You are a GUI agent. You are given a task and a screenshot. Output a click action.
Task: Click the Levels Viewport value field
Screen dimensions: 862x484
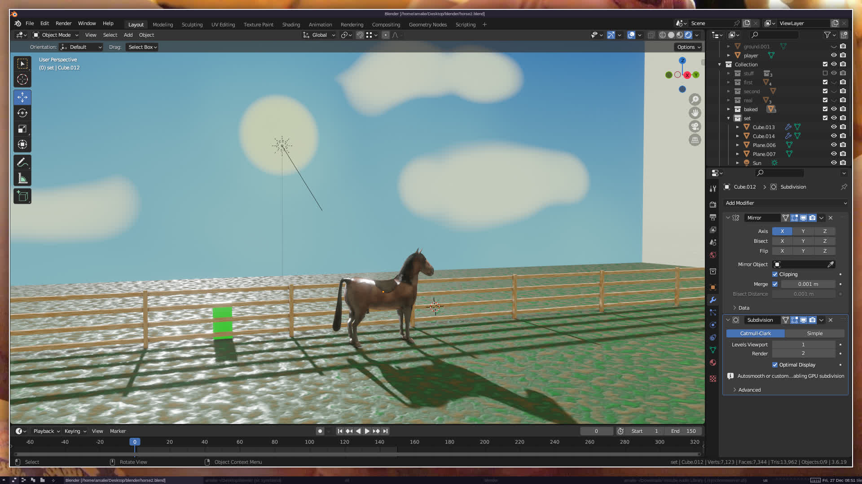point(803,345)
